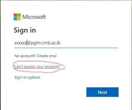This screenshot has height=110, width=132.
Task: Click the blue underline beneath the email field
Action: pyautogui.click(x=66, y=48)
